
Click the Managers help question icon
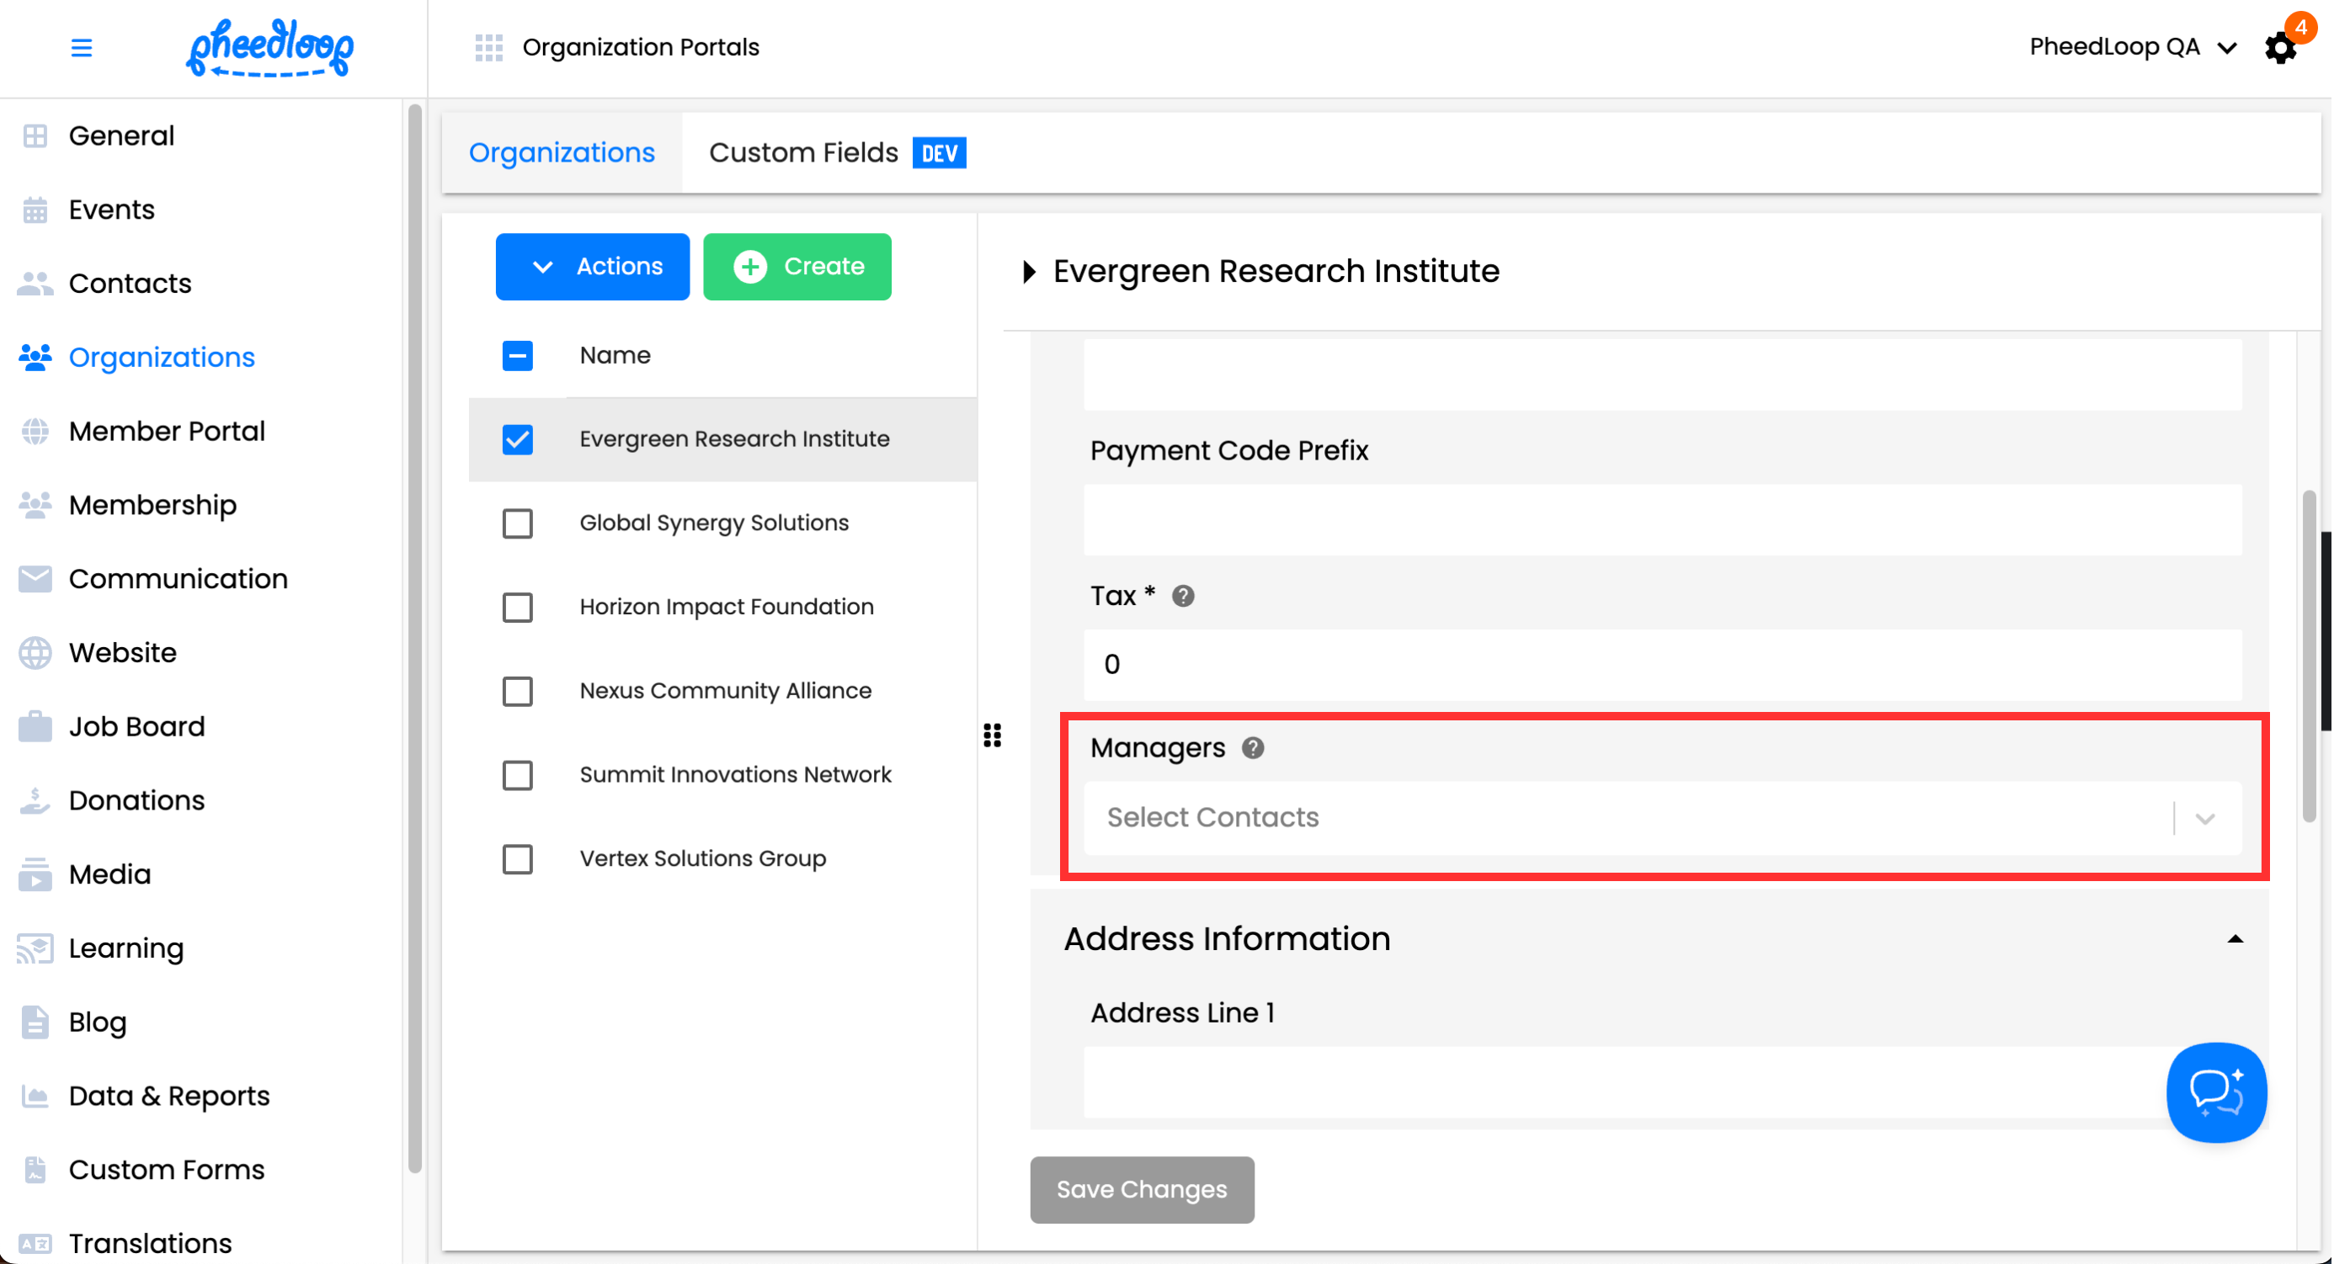(1252, 748)
